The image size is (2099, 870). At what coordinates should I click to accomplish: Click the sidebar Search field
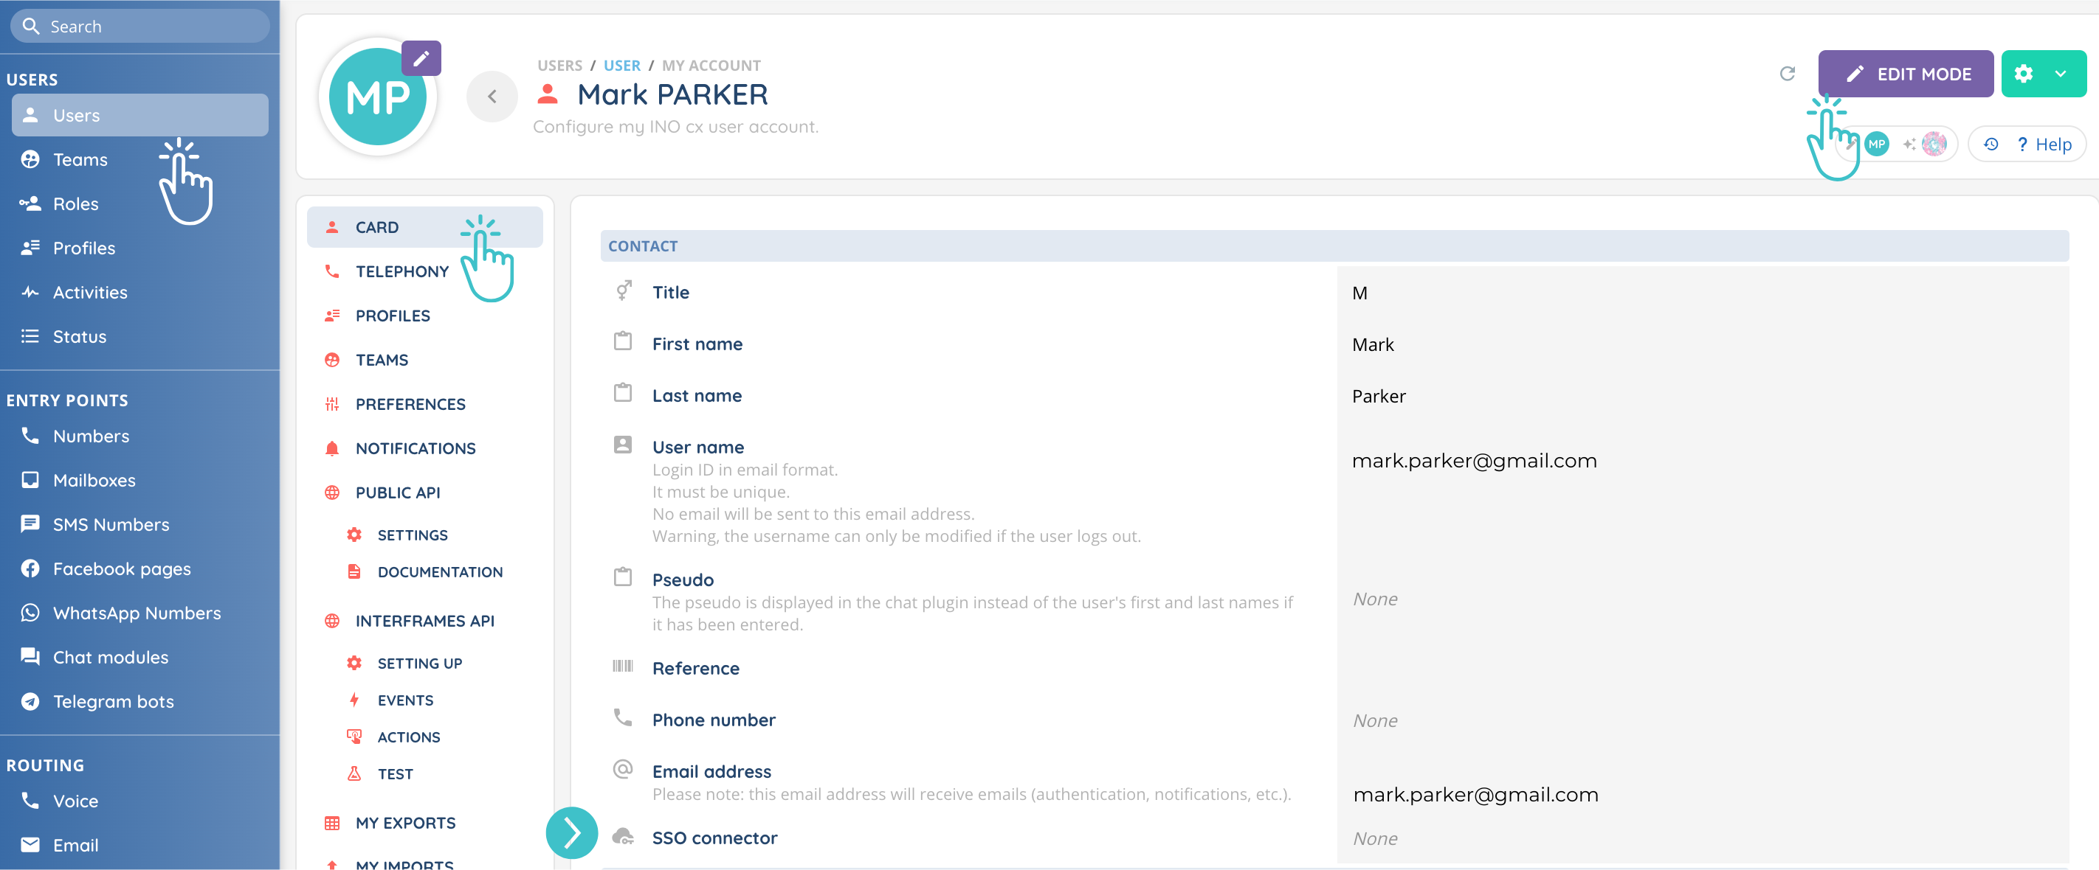(x=140, y=26)
